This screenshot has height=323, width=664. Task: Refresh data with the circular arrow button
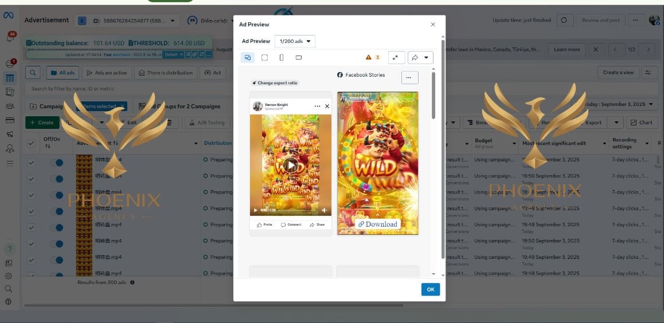coord(564,20)
